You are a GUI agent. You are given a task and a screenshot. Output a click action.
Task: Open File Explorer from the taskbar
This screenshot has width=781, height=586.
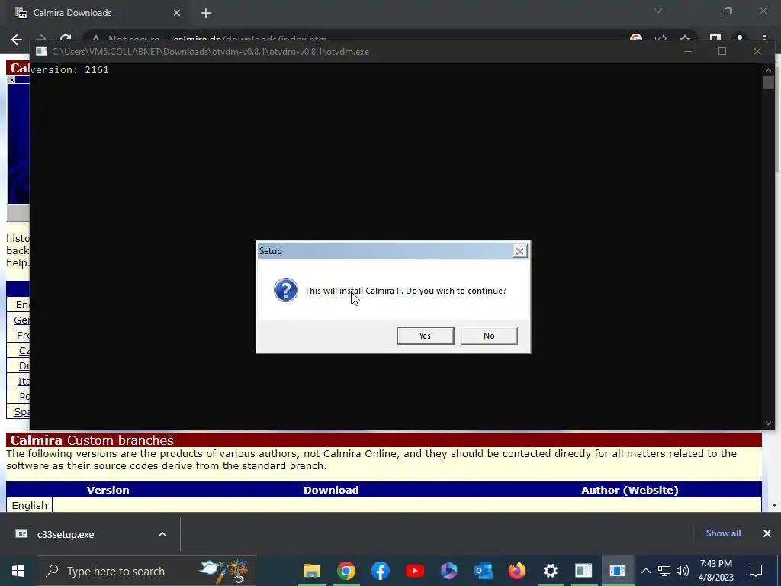pyautogui.click(x=312, y=571)
